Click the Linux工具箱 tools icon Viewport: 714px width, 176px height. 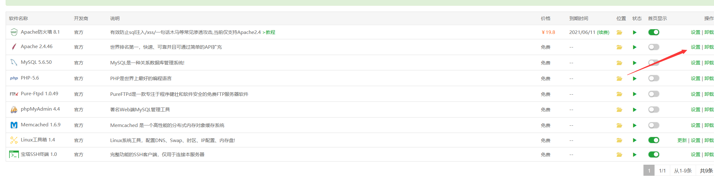[14, 140]
